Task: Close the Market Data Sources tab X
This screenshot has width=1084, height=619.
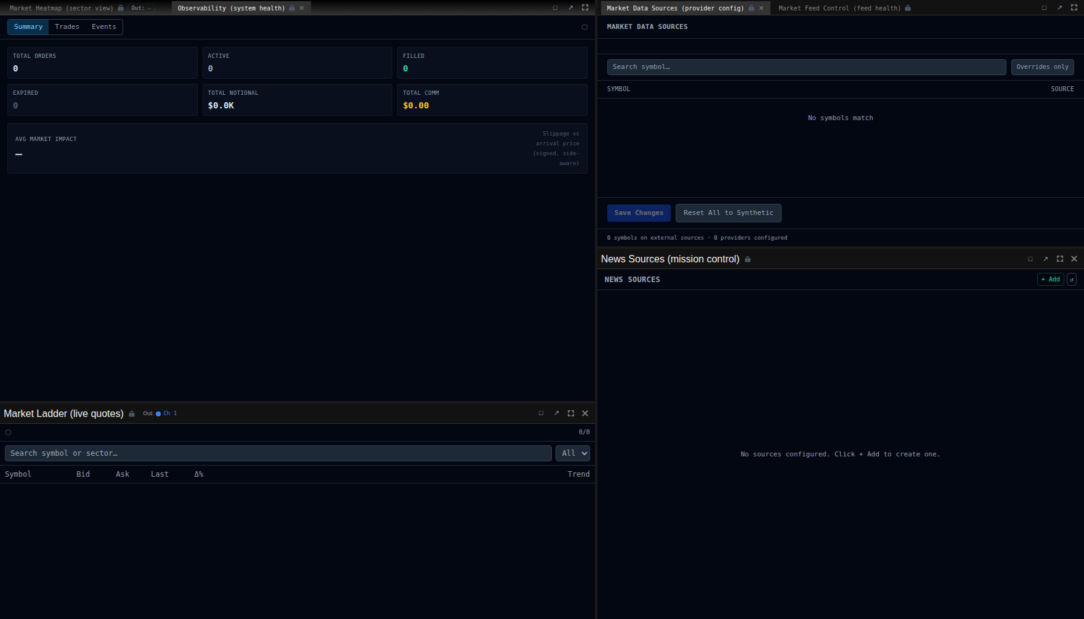Action: pos(761,8)
